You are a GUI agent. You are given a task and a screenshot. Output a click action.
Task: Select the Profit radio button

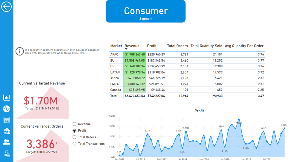(75, 131)
